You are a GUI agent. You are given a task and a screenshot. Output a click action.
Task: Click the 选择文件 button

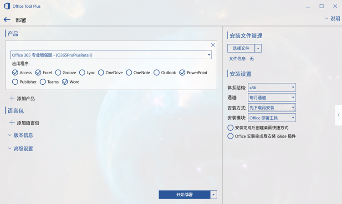tap(241, 48)
